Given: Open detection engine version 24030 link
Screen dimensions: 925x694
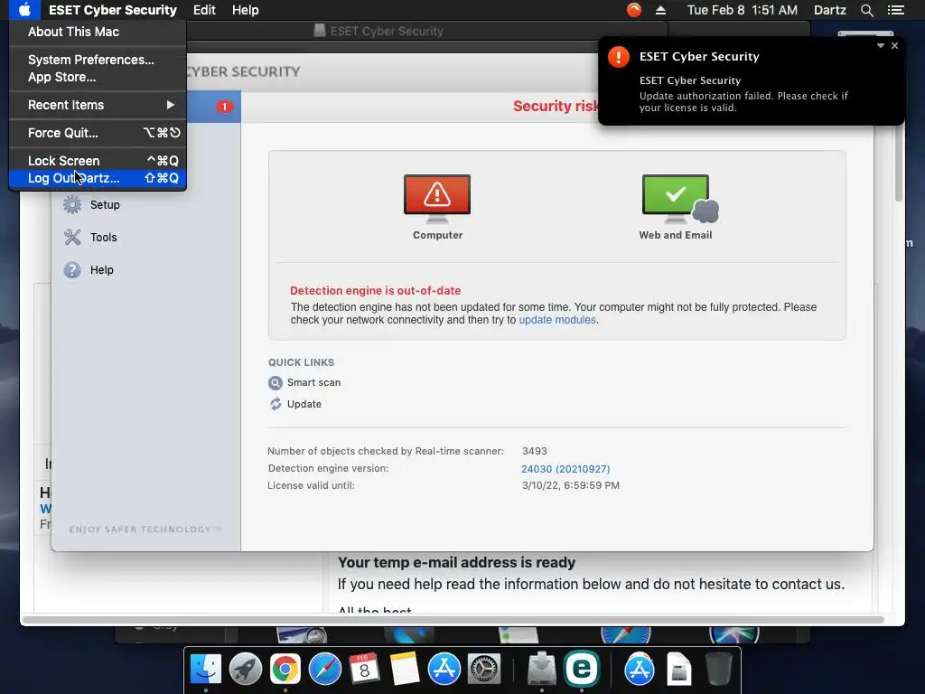Looking at the screenshot, I should (x=565, y=469).
